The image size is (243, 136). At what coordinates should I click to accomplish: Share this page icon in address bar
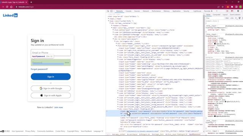tap(218, 7)
